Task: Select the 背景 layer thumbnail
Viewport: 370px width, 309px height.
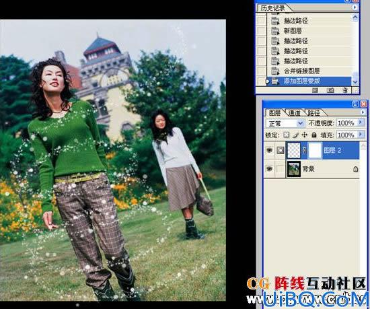Action: [x=294, y=169]
